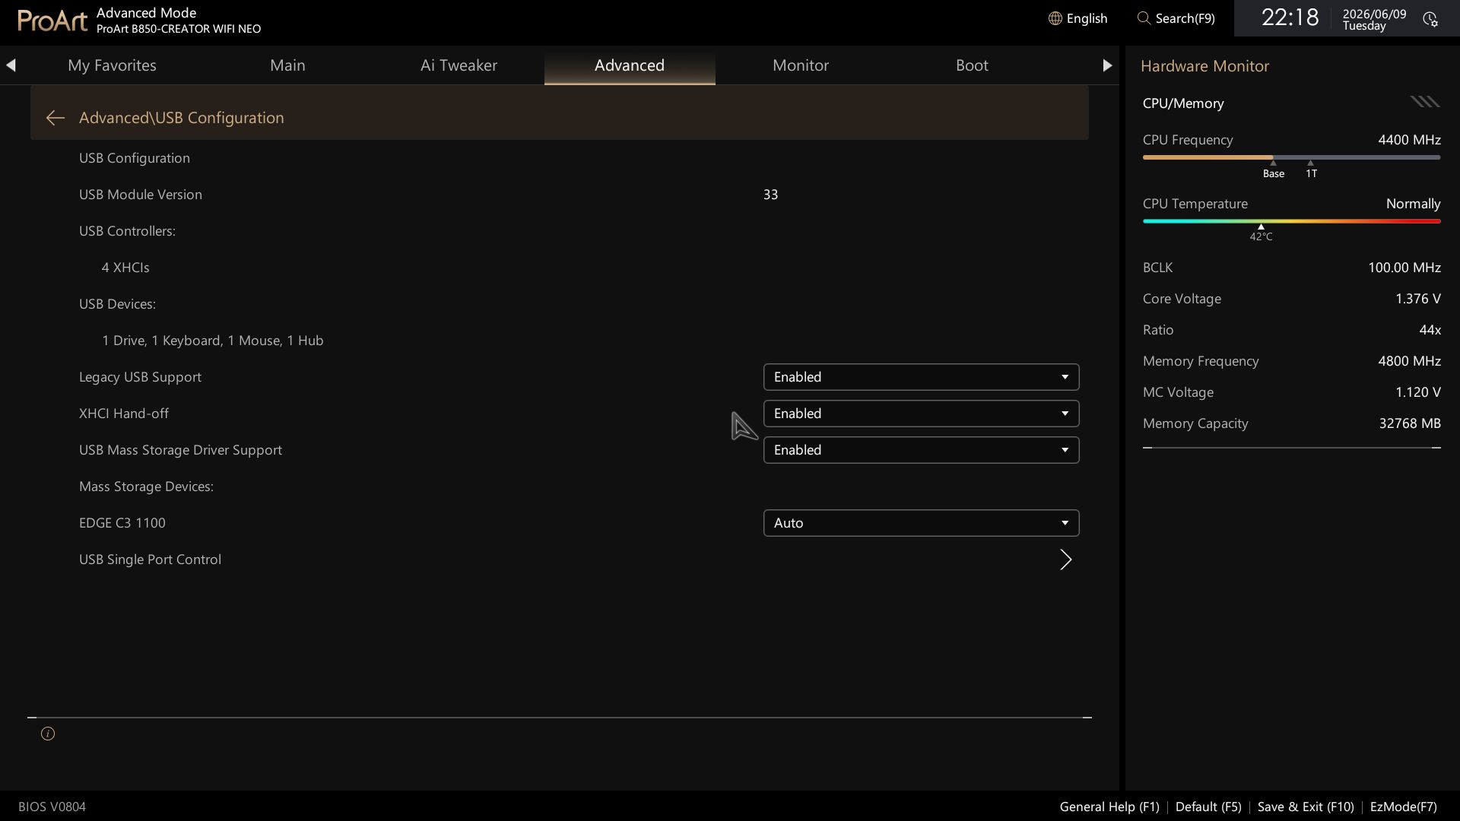Click the clock settings icon near date

(1430, 19)
